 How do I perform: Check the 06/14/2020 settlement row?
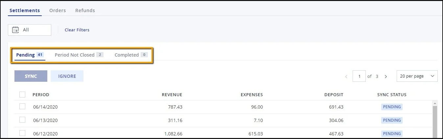pyautogui.click(x=22, y=107)
